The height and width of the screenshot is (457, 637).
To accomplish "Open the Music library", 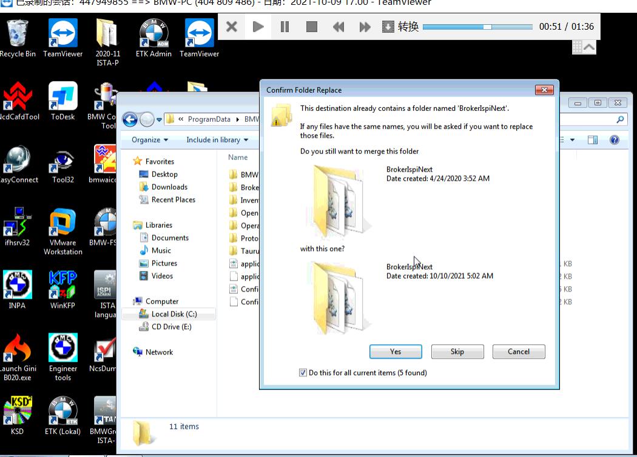I will point(161,250).
